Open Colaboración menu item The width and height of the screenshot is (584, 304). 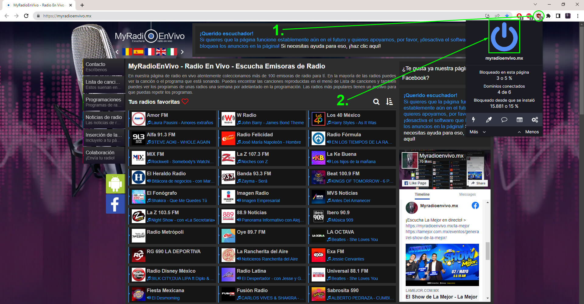104,155
